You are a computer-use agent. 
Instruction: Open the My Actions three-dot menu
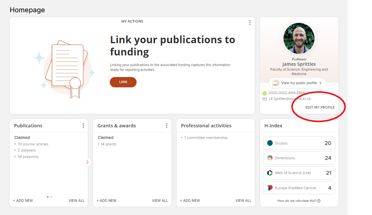pos(250,23)
